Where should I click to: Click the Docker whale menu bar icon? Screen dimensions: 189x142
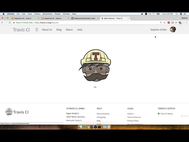coord(142,14)
